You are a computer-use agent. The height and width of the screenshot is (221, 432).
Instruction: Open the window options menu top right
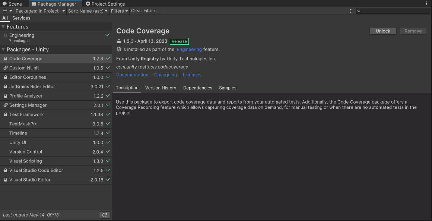click(426, 4)
